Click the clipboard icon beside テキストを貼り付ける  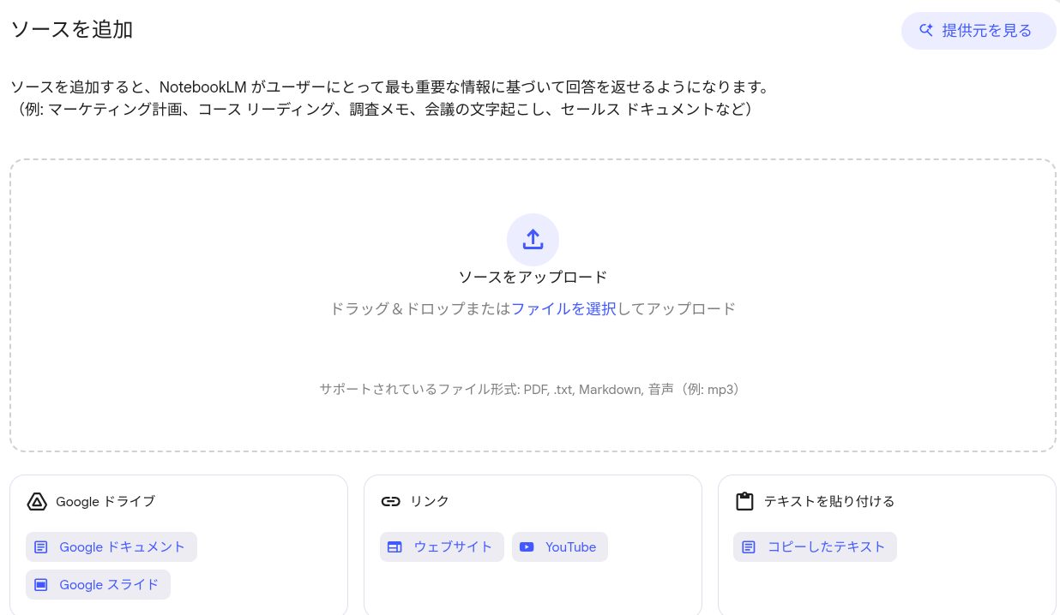(x=745, y=501)
